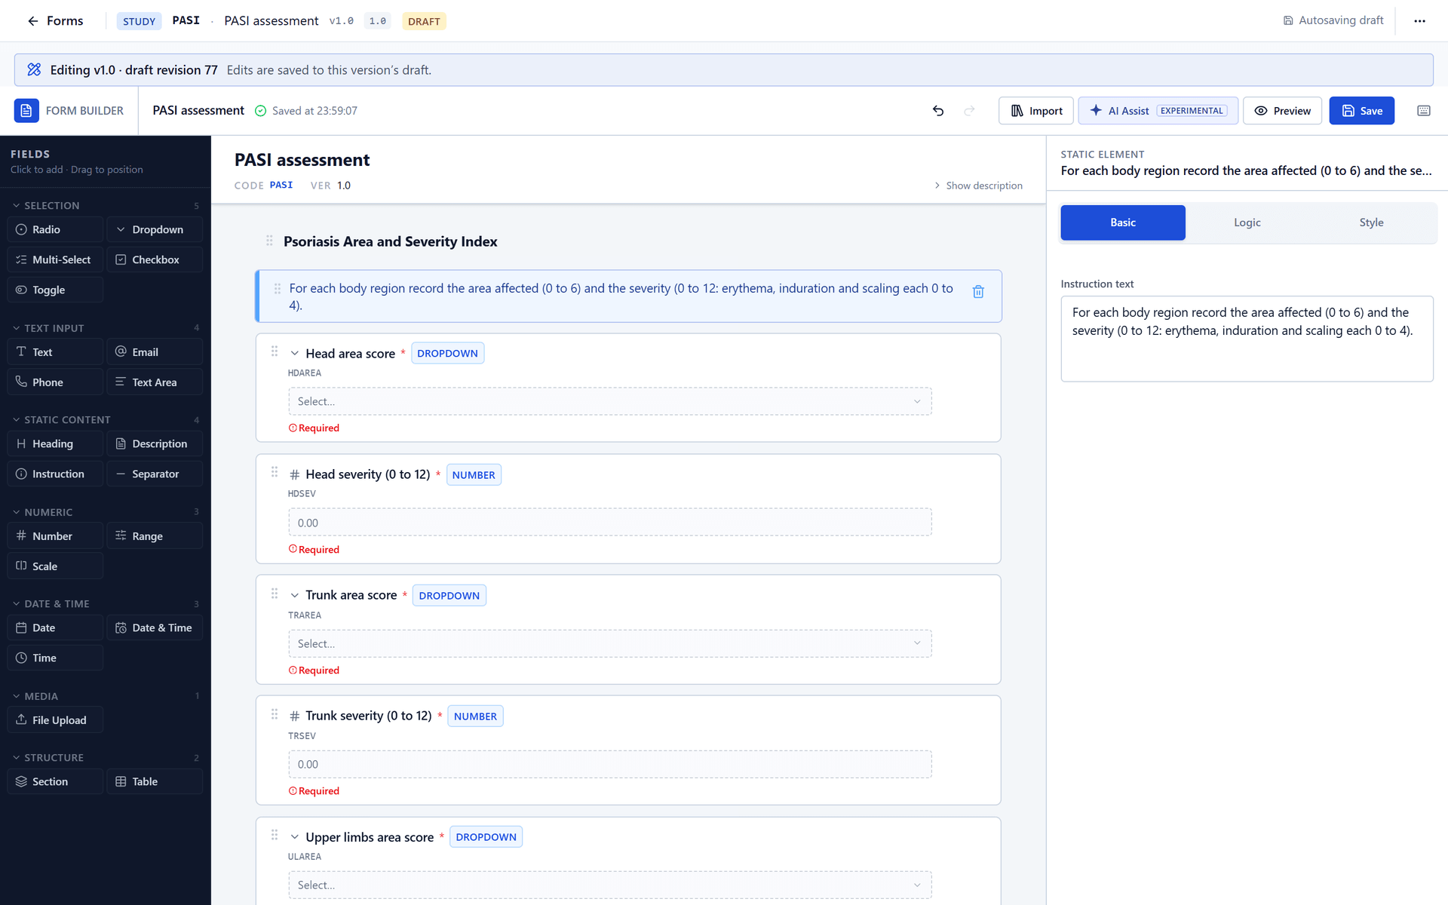1448x905 pixels.
Task: Go back to Forms with arrow
Action: 54,21
